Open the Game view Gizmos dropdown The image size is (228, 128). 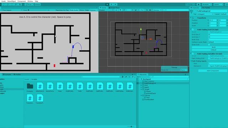click(94, 10)
